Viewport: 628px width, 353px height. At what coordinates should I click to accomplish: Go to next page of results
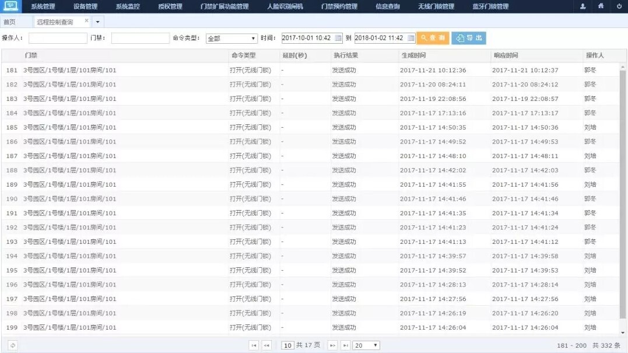[x=332, y=345]
